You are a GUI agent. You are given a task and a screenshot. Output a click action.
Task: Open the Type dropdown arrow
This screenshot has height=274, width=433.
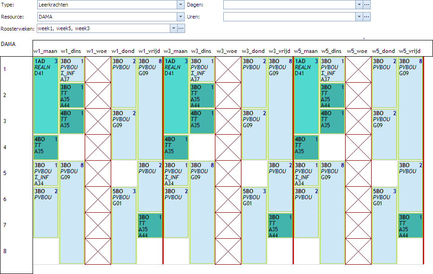pos(180,5)
